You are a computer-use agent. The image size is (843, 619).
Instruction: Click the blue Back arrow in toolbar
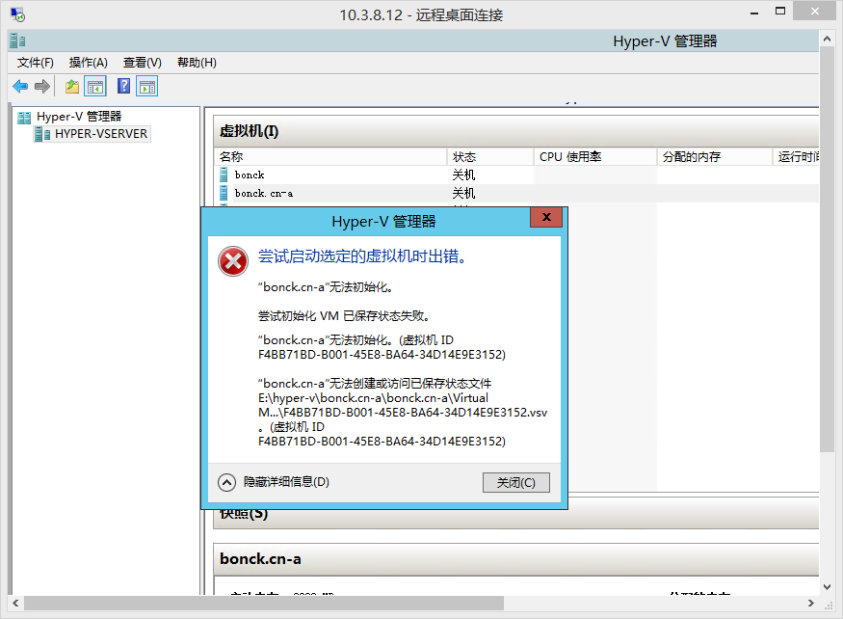coord(20,86)
